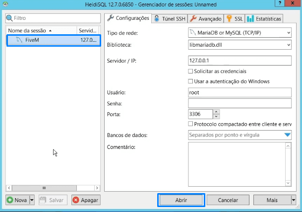Open the session with the Abrir button

pos(181,200)
